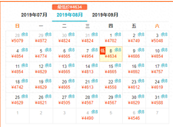Click the 余8 label on August 17
173x127 pixels.
[164, 65]
